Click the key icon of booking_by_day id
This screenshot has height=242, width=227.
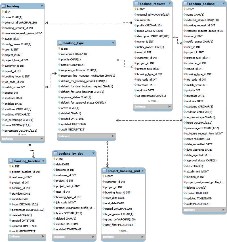(54, 159)
